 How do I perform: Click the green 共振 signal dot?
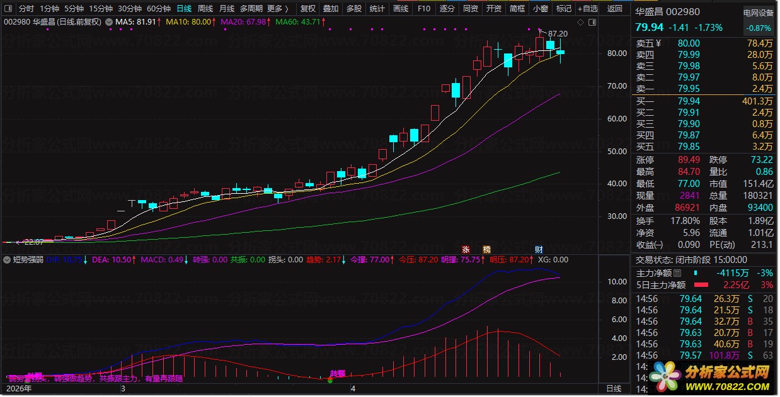point(330,380)
